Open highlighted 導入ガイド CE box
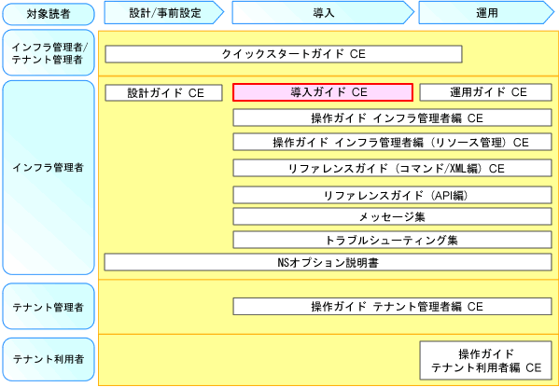Screen dimensions: 559x387 click(323, 92)
